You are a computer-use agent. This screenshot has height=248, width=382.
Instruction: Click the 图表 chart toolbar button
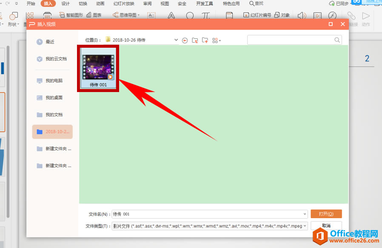pos(94,15)
